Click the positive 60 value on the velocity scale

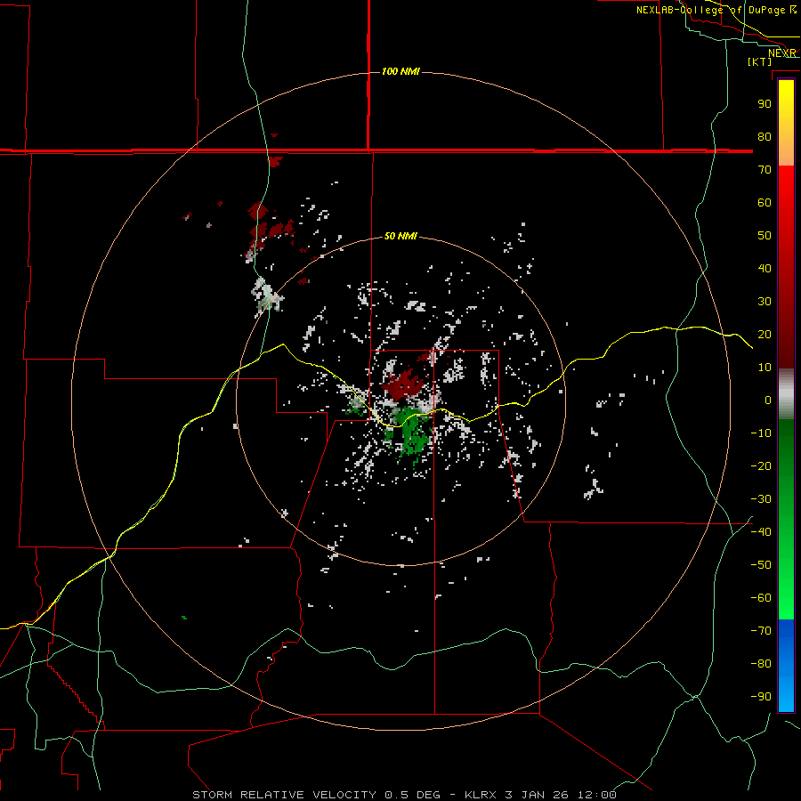[765, 202]
